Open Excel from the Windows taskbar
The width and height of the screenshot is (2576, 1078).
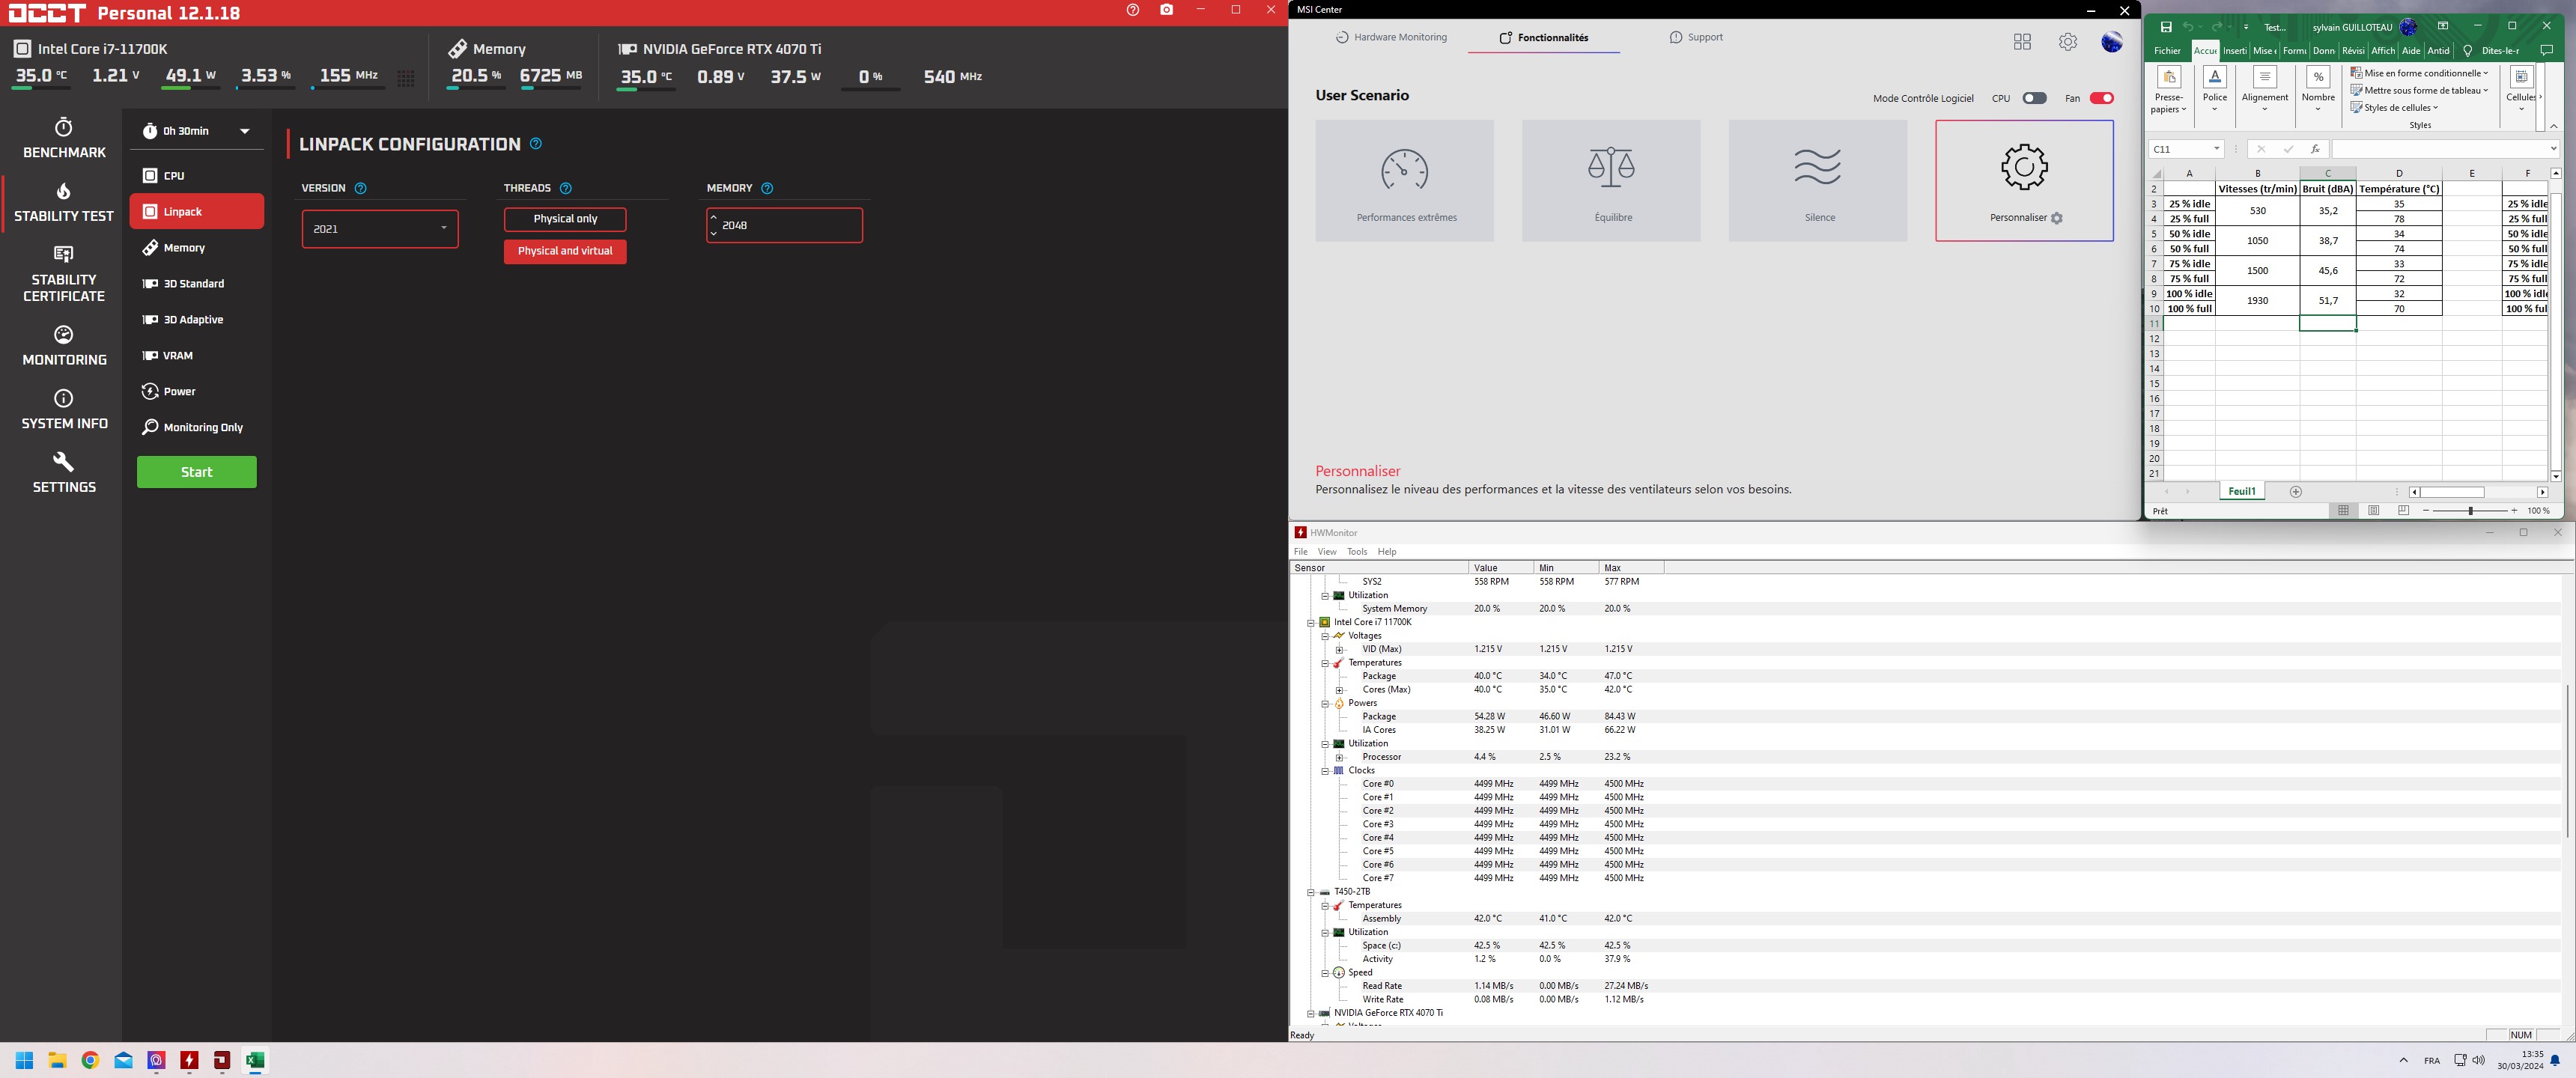pyautogui.click(x=255, y=1060)
